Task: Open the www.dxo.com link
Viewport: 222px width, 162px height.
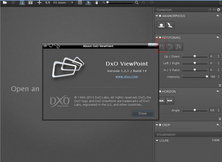Action: [127, 77]
